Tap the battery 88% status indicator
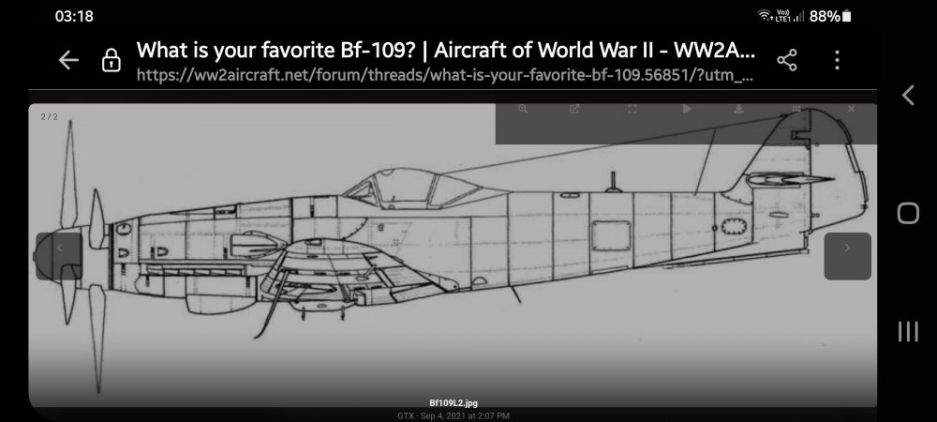Image resolution: width=937 pixels, height=422 pixels. tap(830, 17)
